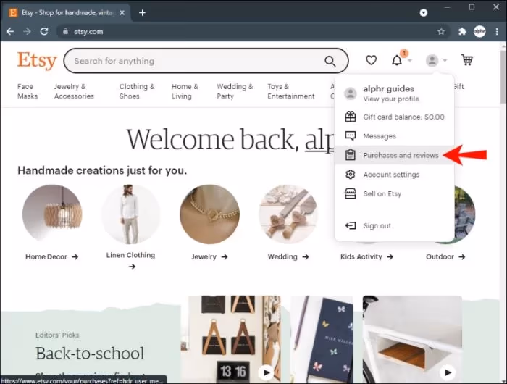
Task: Open notifications bell icon
Action: pos(397,61)
